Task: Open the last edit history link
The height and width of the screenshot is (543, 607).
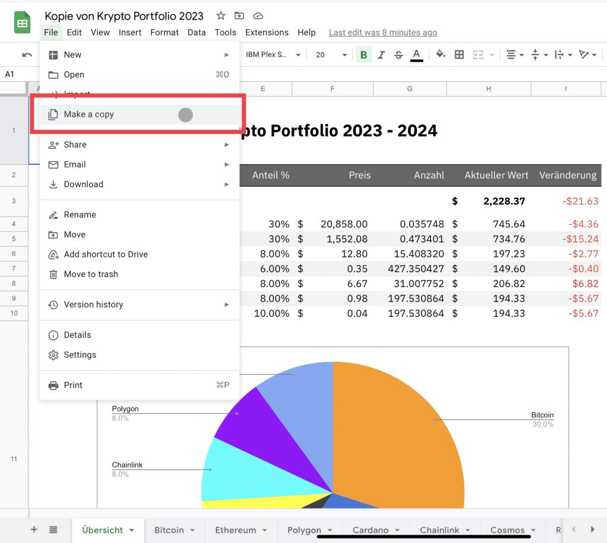Action: coord(383,33)
